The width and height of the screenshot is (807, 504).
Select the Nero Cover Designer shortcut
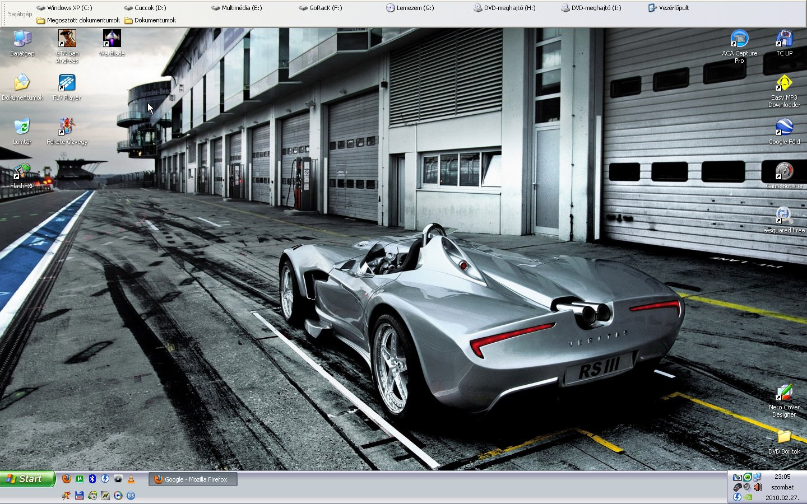point(784,401)
